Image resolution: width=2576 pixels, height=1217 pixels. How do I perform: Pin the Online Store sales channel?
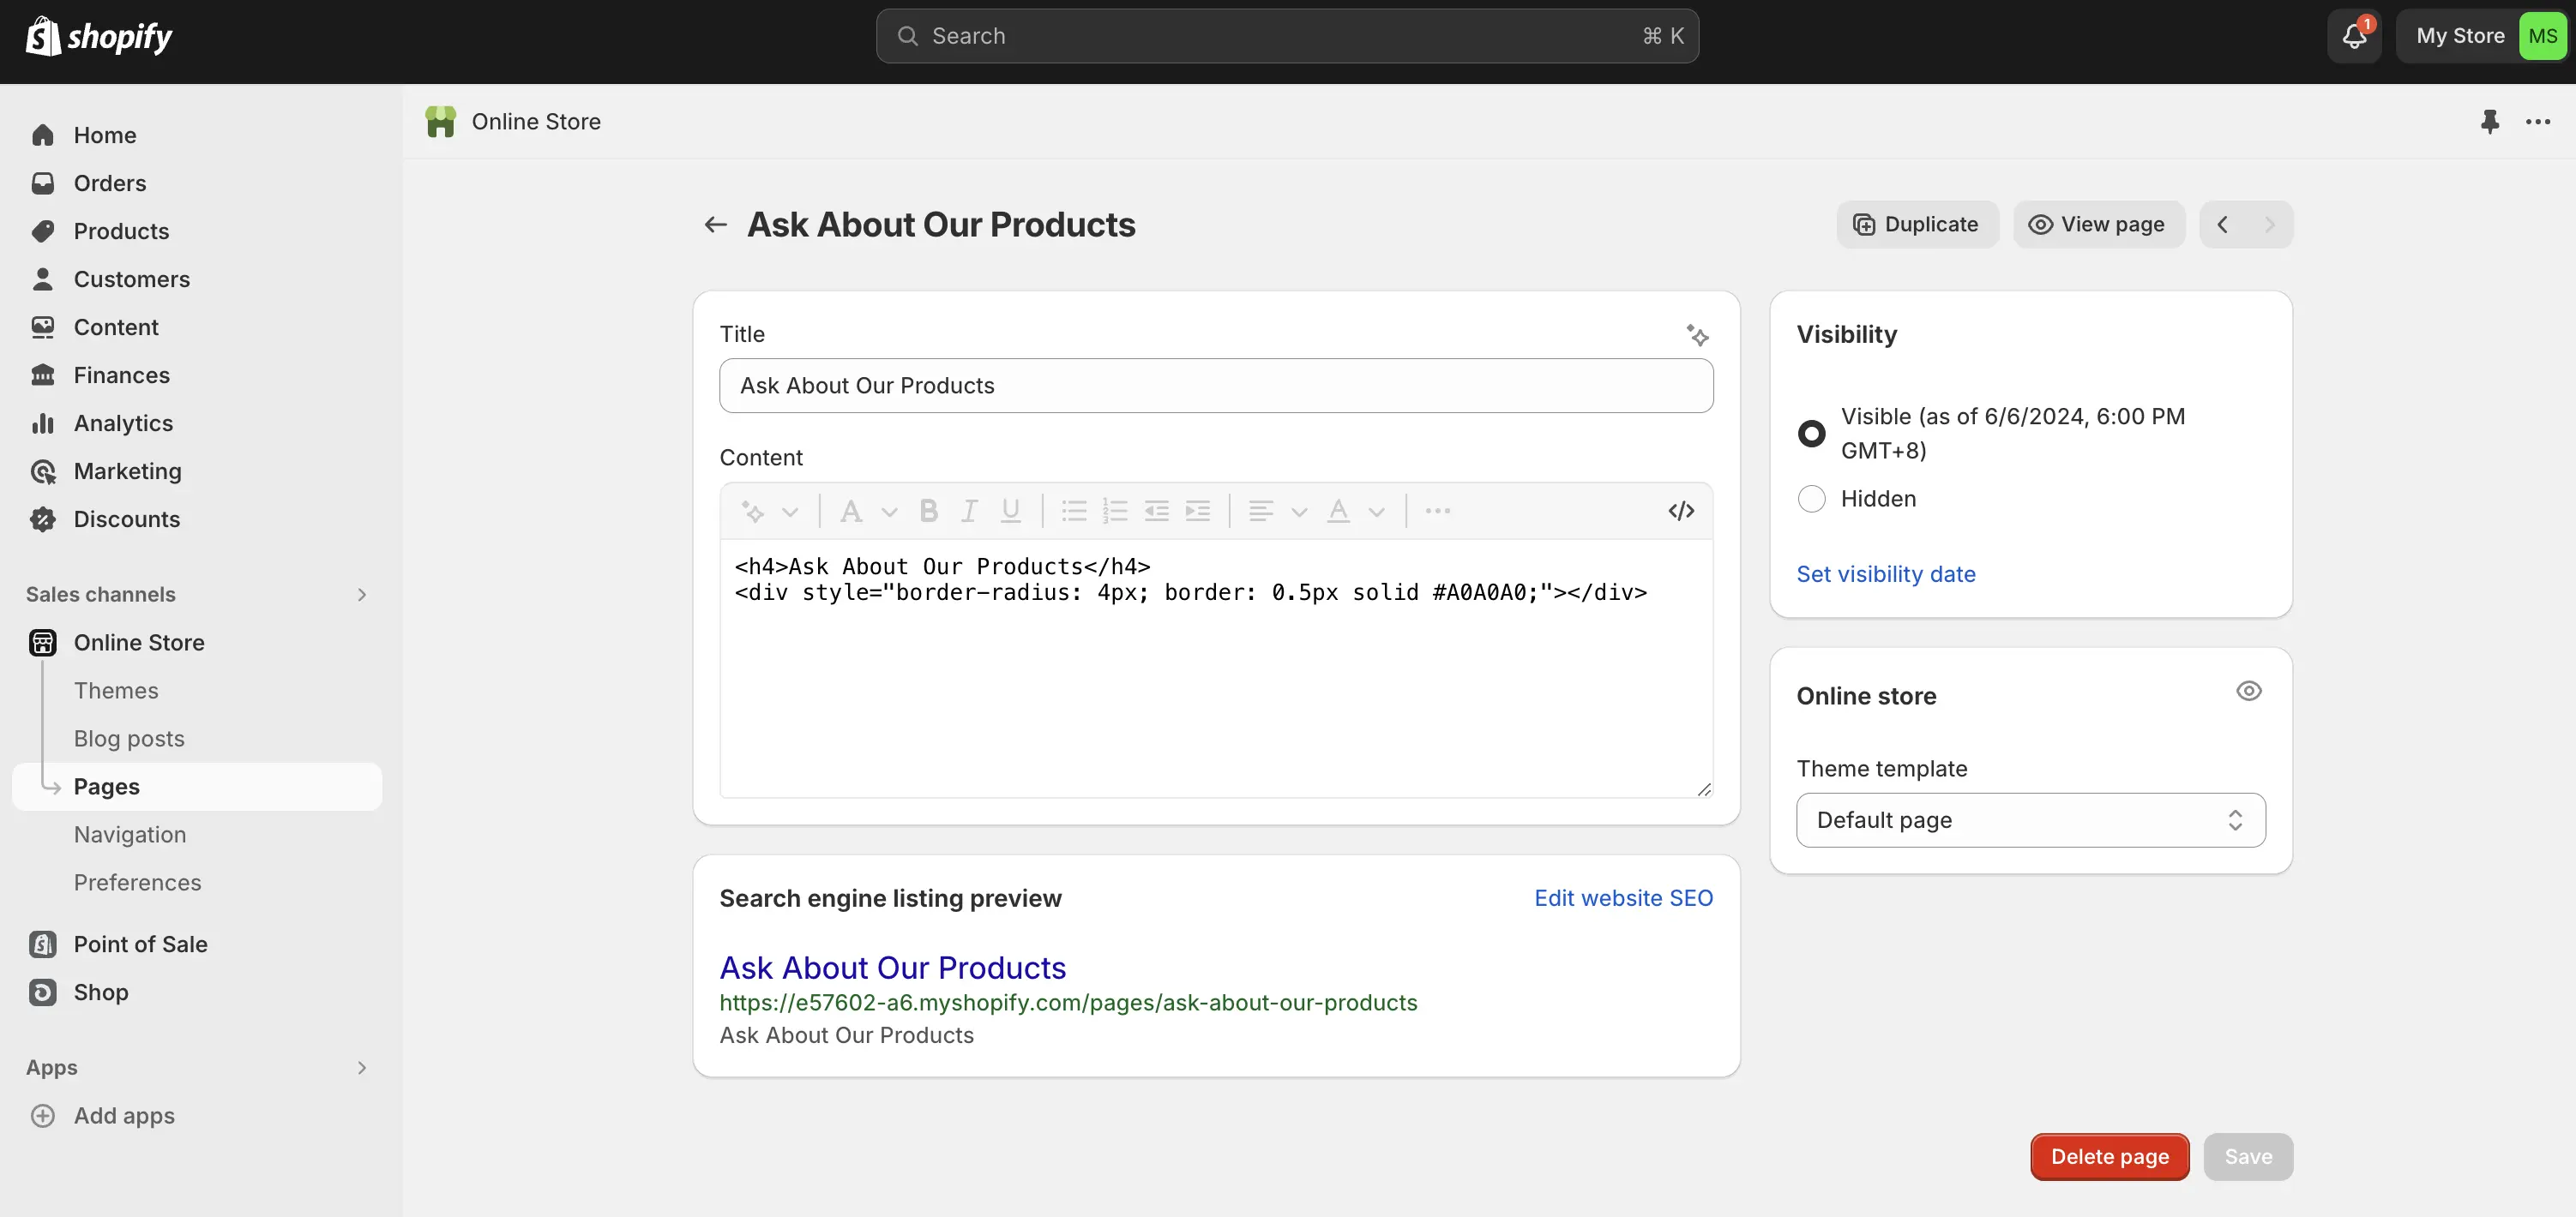[2489, 122]
